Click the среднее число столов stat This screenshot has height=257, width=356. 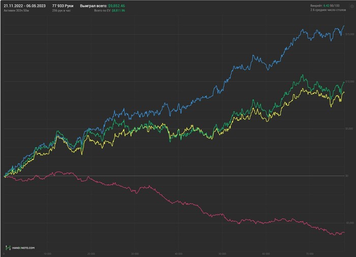click(x=328, y=10)
